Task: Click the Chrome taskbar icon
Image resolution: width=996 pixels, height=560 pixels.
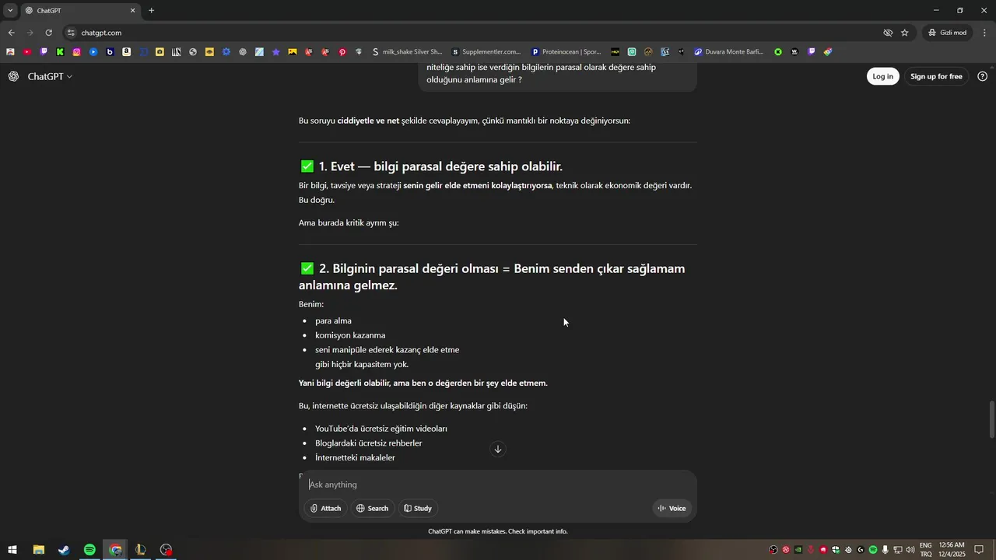Action: tap(115, 550)
